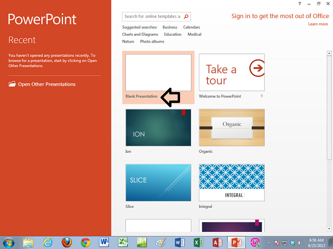This screenshot has width=333, height=249.
Task: Click the PowerPoint title text
Action: tap(42, 19)
